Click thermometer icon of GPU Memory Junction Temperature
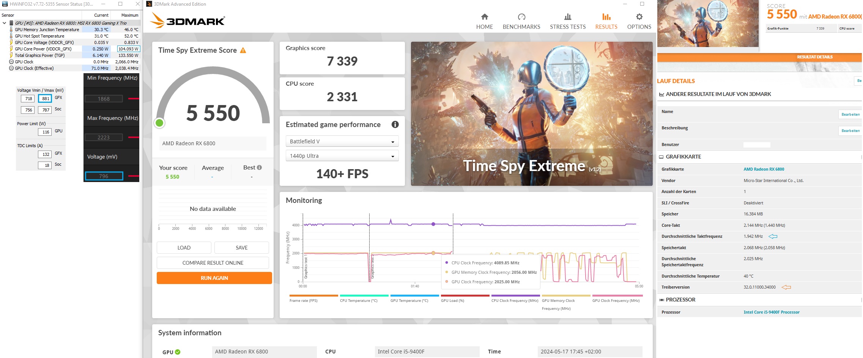This screenshot has height=358, width=863. click(x=11, y=30)
